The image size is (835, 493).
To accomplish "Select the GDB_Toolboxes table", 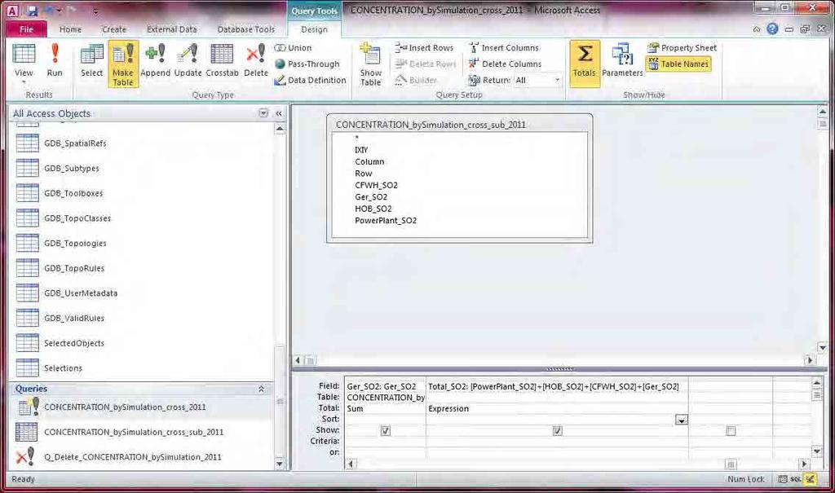I will coord(73,193).
